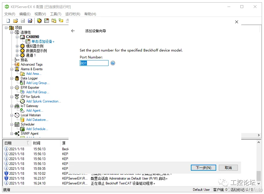
Task: Click the Default User status bar entry
Action: tap(201, 190)
